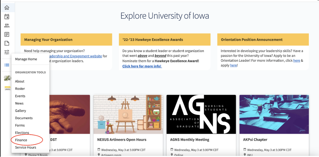The width and height of the screenshot is (319, 157).
Task: Open the IOWA organization logo in sidebar
Action: tap(7, 88)
